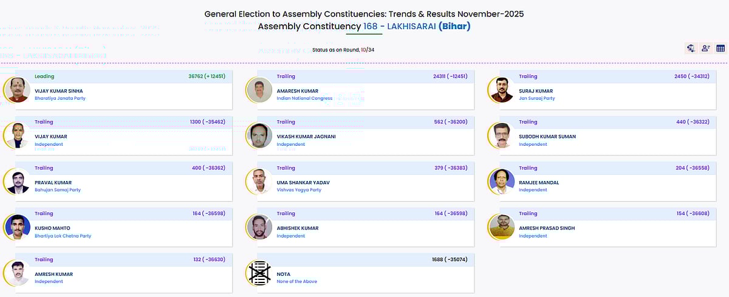Click Kusho Mahto's candidate photo

coord(16,227)
